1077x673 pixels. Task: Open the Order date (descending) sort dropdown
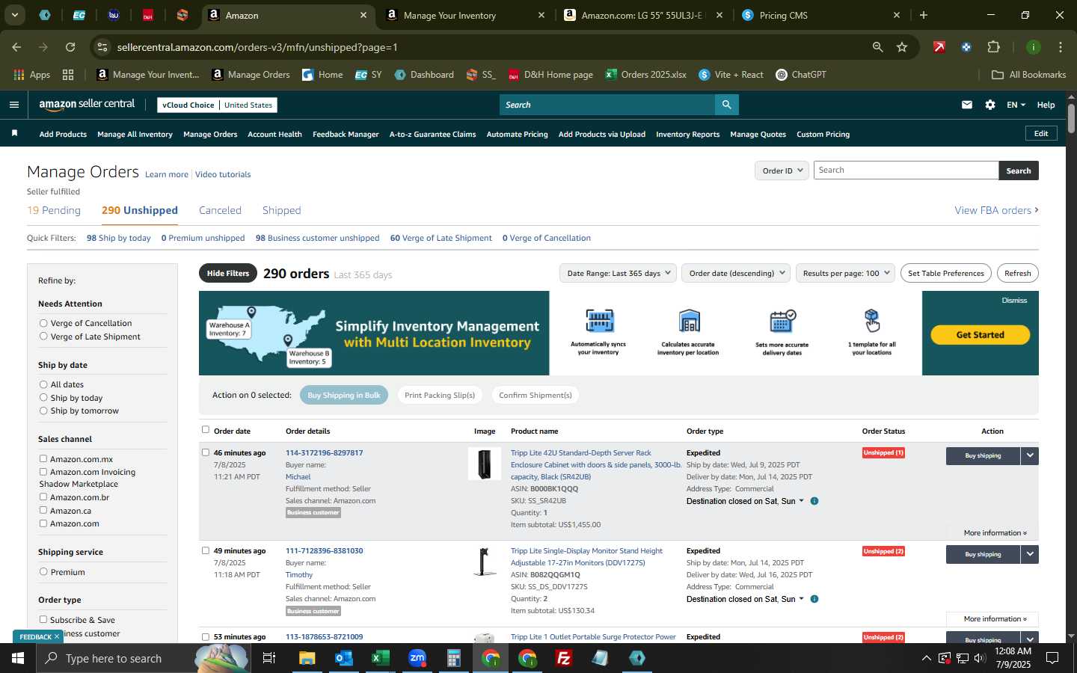click(x=737, y=273)
